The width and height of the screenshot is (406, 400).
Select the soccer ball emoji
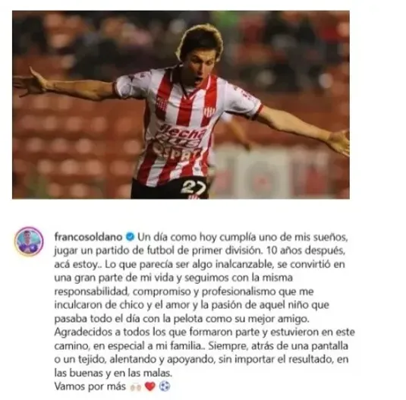pos(165,386)
